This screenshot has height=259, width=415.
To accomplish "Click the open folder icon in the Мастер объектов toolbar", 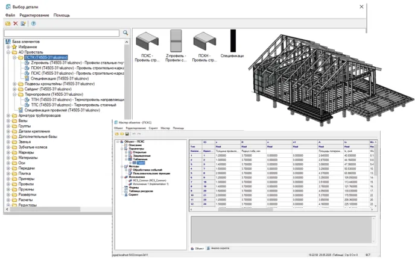I will [122, 134].
